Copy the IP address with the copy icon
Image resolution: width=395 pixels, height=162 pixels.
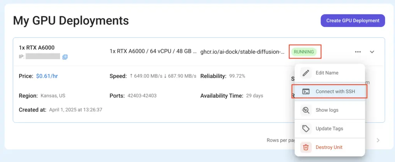pyautogui.click(x=65, y=57)
